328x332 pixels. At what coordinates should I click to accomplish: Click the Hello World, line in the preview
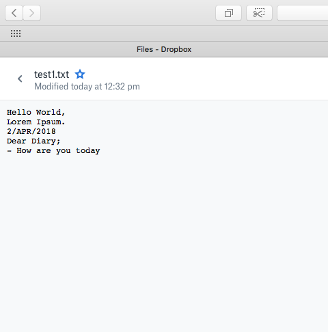pos(36,112)
